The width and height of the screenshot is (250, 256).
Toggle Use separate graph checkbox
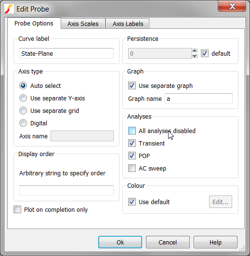[132, 85]
